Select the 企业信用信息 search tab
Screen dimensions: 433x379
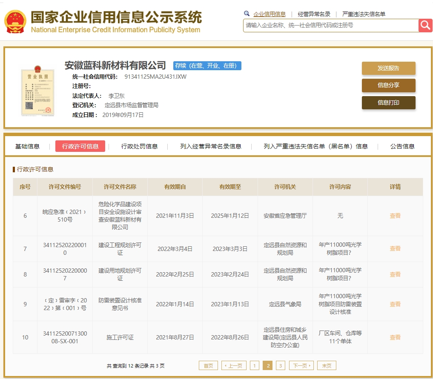[270, 14]
